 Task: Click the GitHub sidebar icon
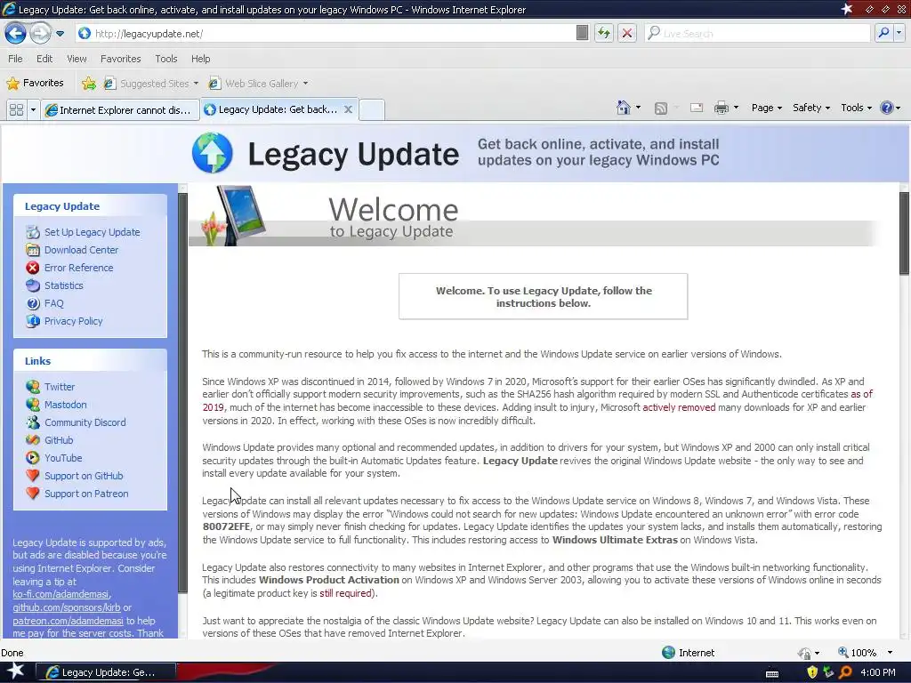(33, 440)
